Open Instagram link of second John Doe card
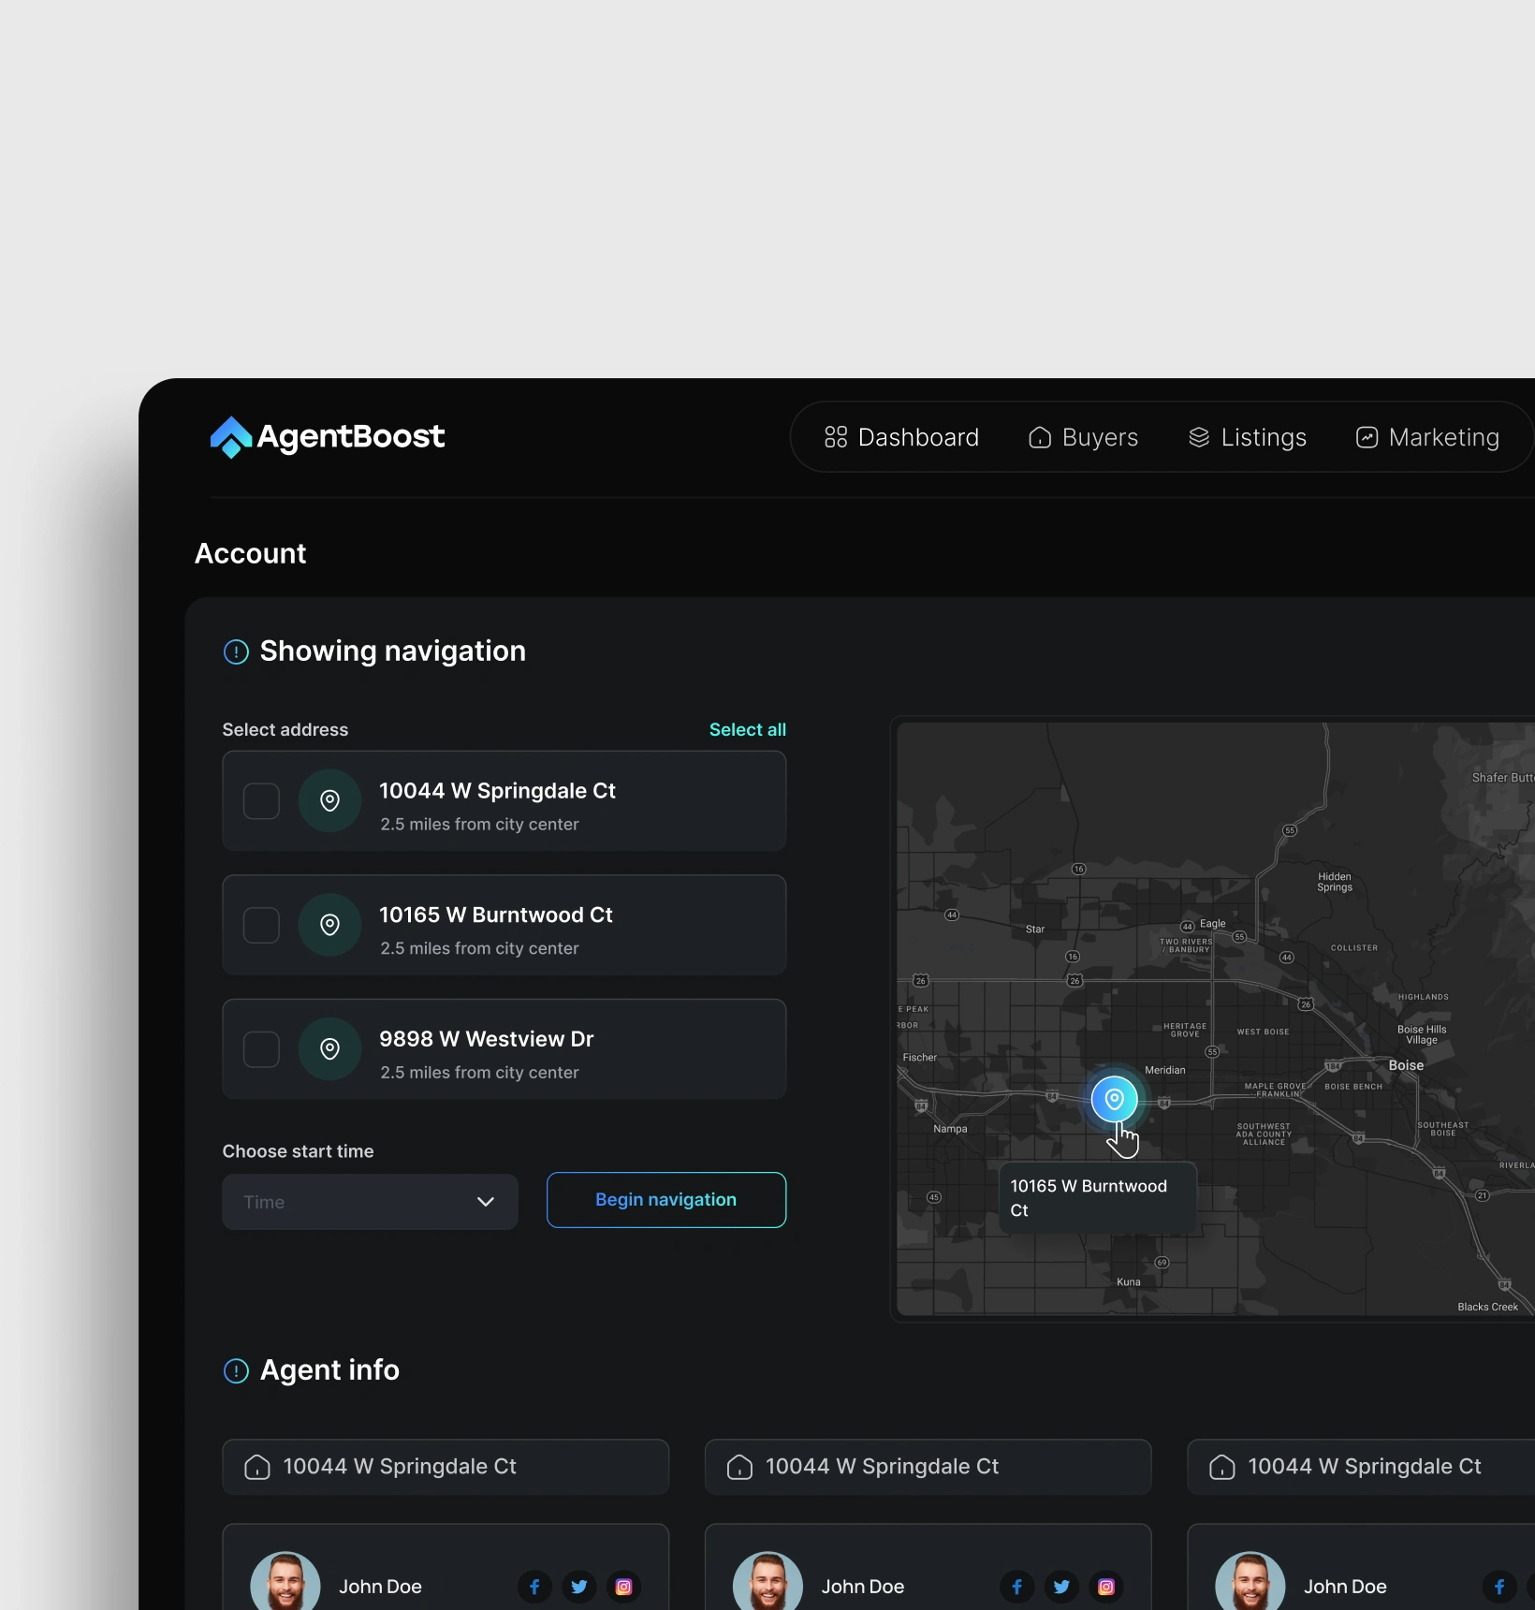The height and width of the screenshot is (1610, 1535). click(x=1106, y=1587)
